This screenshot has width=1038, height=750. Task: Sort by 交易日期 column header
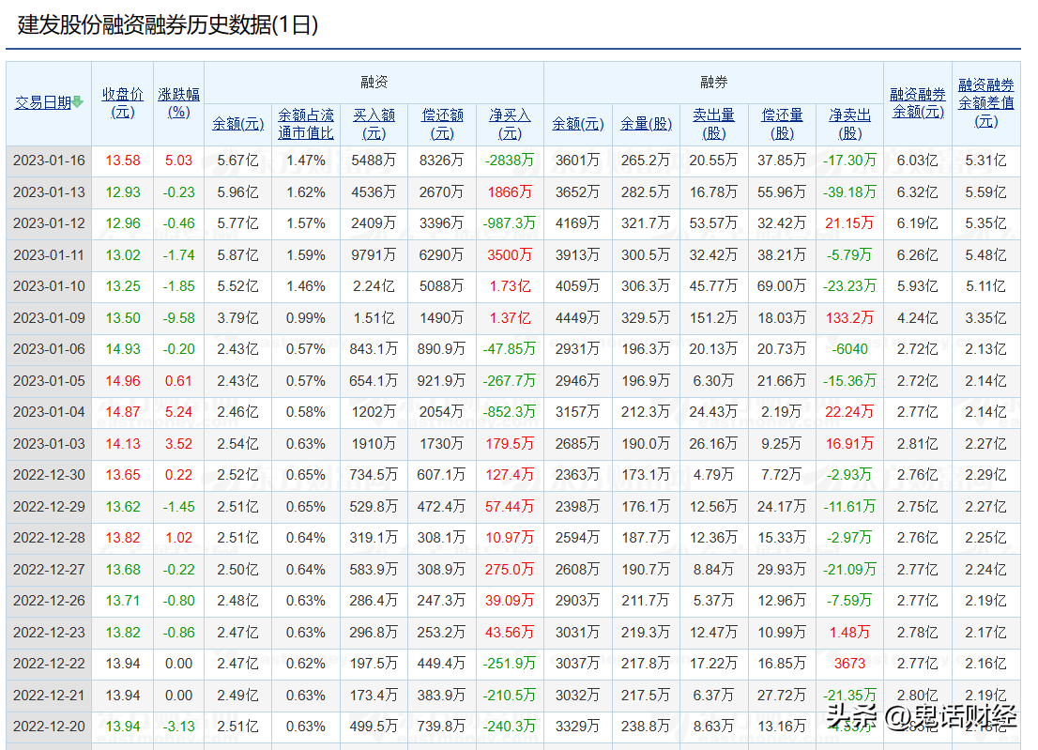coord(43,102)
